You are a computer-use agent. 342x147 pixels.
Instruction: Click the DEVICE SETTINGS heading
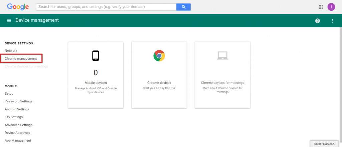[x=19, y=43]
